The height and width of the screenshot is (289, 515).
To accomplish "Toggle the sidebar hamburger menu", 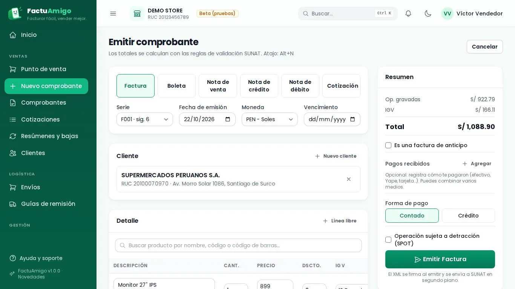I will pyautogui.click(x=113, y=14).
